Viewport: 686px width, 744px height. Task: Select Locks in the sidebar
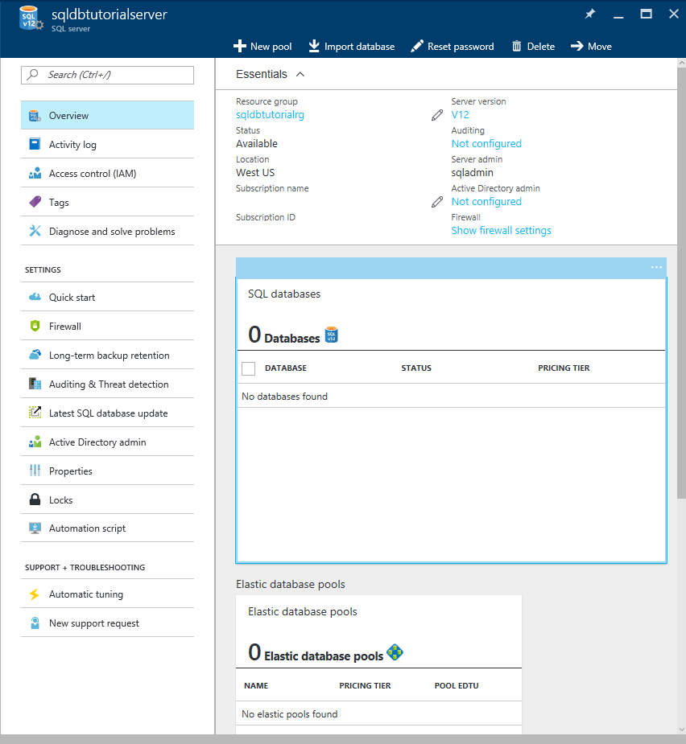pyautogui.click(x=107, y=499)
